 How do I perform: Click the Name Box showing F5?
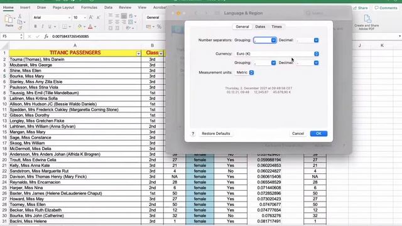click(11, 36)
